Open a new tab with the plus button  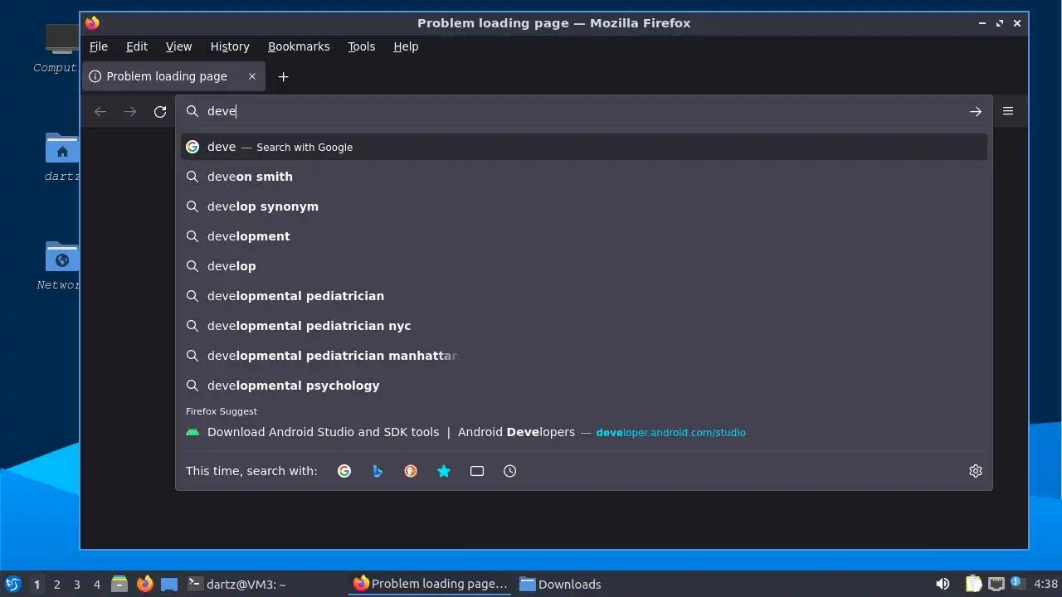283,76
